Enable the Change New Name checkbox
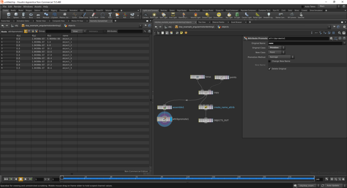 (x=269, y=61)
